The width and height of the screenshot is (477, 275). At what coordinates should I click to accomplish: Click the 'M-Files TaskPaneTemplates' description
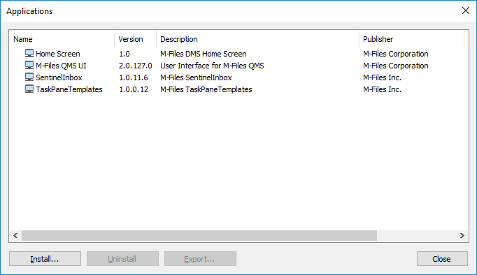point(206,89)
